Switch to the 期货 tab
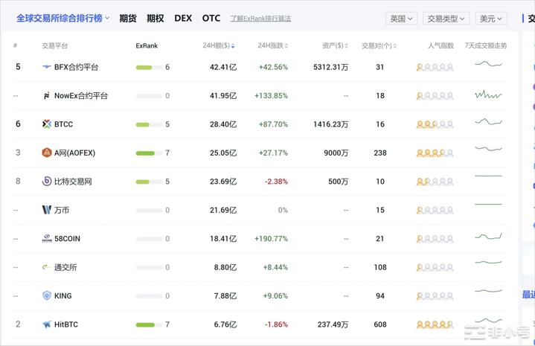This screenshot has width=535, height=346. click(128, 18)
